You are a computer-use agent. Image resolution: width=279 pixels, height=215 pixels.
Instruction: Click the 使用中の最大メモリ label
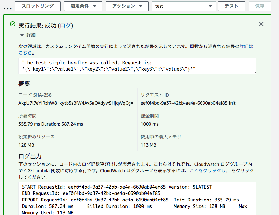(161, 137)
